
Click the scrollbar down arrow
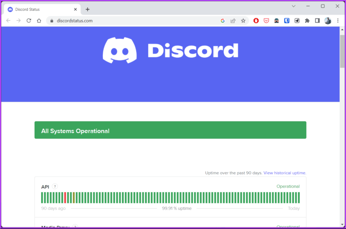(342, 224)
